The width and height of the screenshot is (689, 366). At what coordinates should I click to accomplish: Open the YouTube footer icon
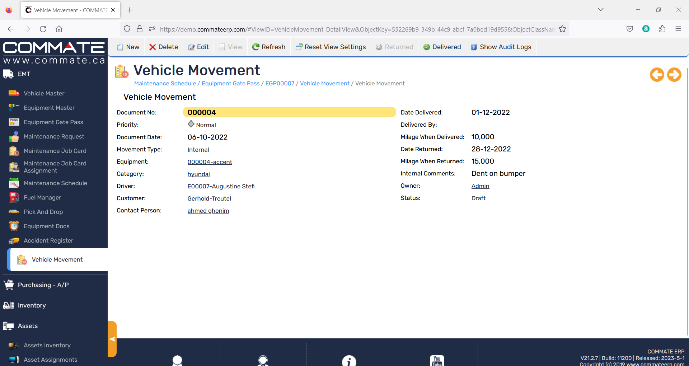pyautogui.click(x=437, y=361)
